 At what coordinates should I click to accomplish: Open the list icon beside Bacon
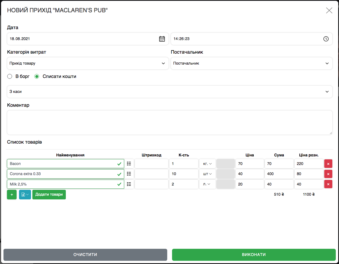pos(129,164)
